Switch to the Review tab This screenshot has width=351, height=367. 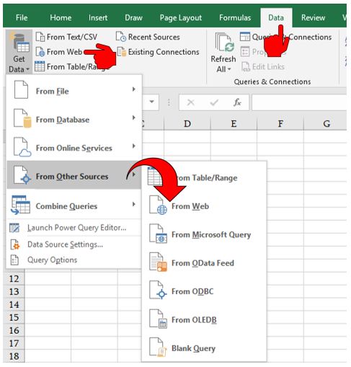[313, 17]
